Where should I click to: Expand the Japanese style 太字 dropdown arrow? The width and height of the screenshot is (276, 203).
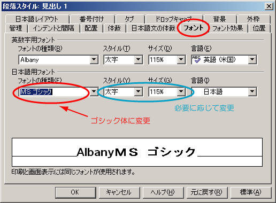tap(139, 92)
